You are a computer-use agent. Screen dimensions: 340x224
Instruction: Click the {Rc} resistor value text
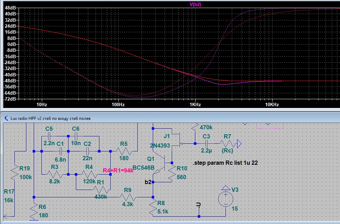coord(228,150)
